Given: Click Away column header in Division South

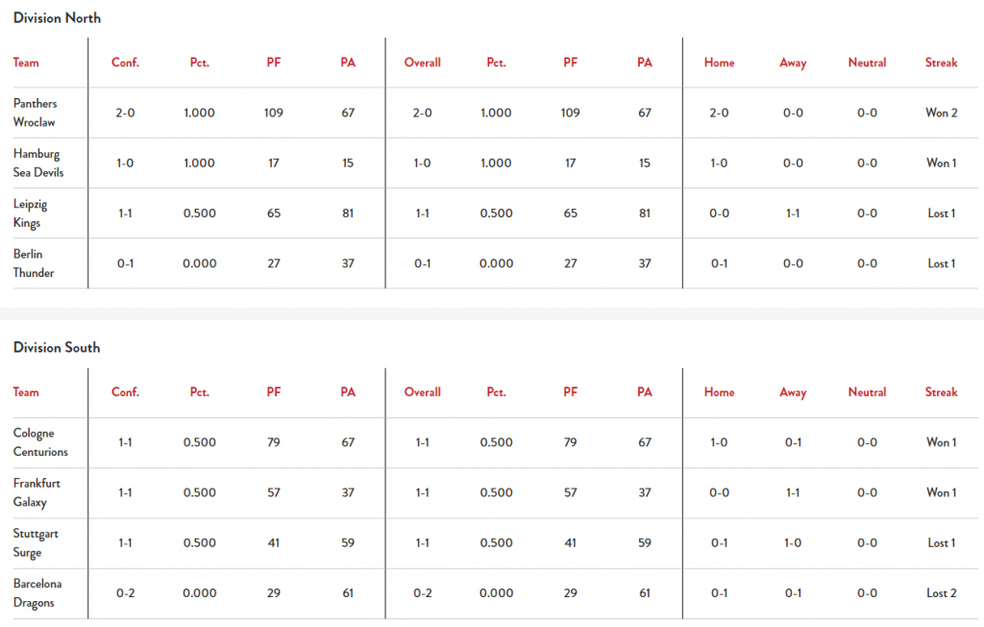Looking at the screenshot, I should click(x=793, y=392).
